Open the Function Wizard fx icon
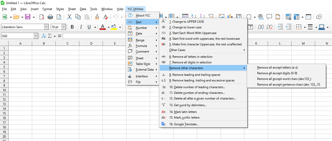The height and width of the screenshot is (141, 332). point(44,36)
